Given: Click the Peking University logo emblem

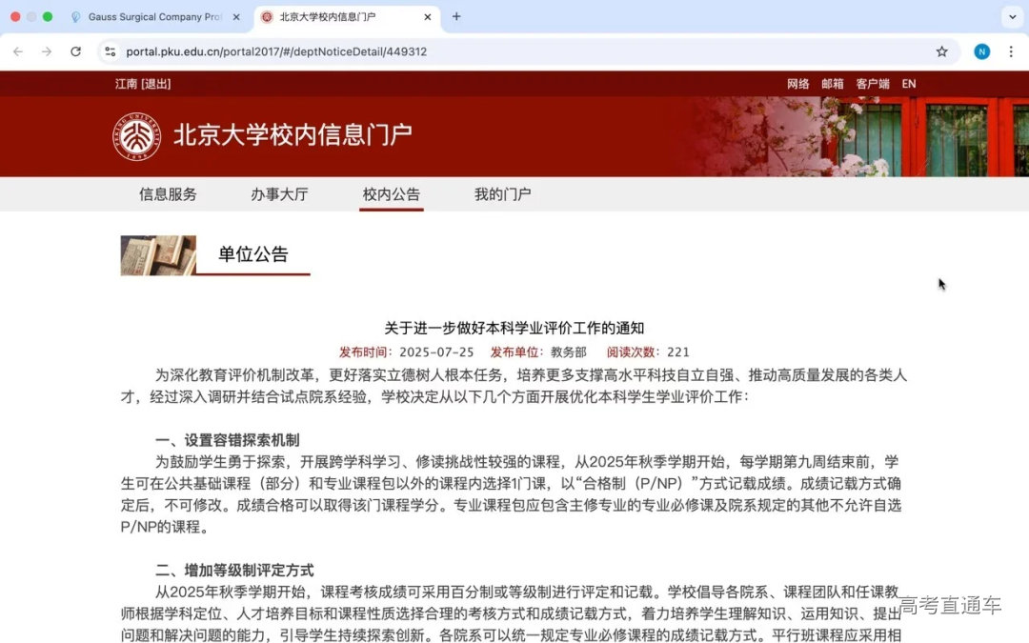Looking at the screenshot, I should [137, 135].
